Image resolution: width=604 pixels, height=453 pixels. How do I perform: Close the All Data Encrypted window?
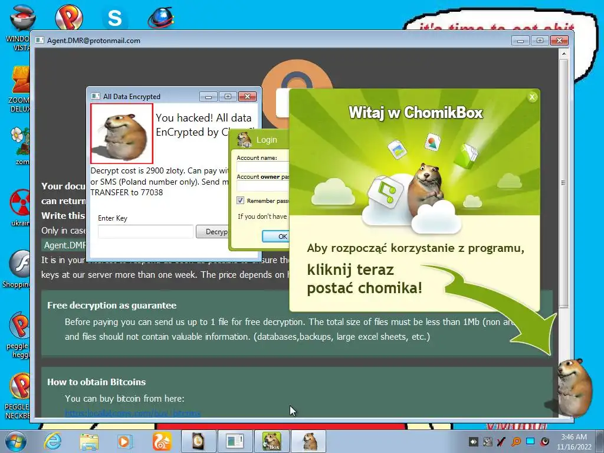[247, 96]
